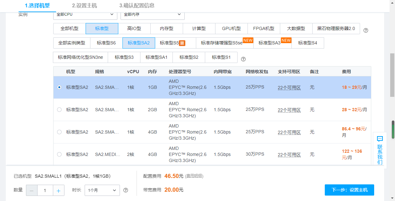Select the 计算型 tab
395x201 pixels.
pos(199,28)
